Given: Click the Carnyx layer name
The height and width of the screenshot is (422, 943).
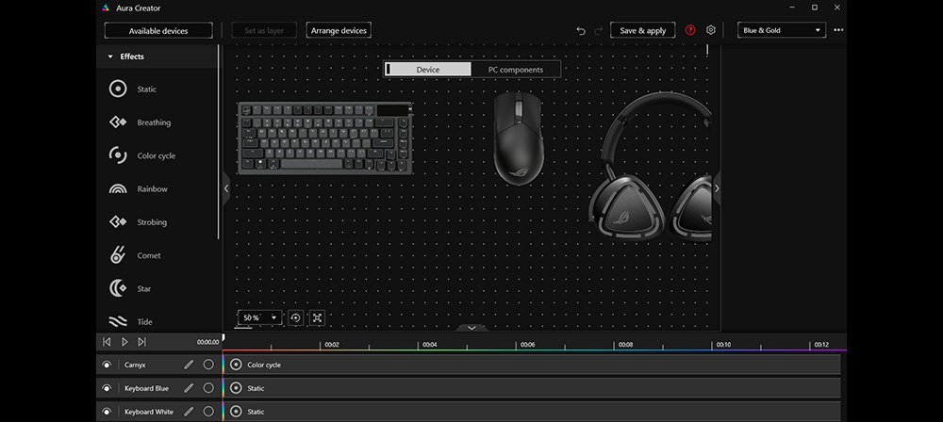Looking at the screenshot, I should click(x=135, y=365).
